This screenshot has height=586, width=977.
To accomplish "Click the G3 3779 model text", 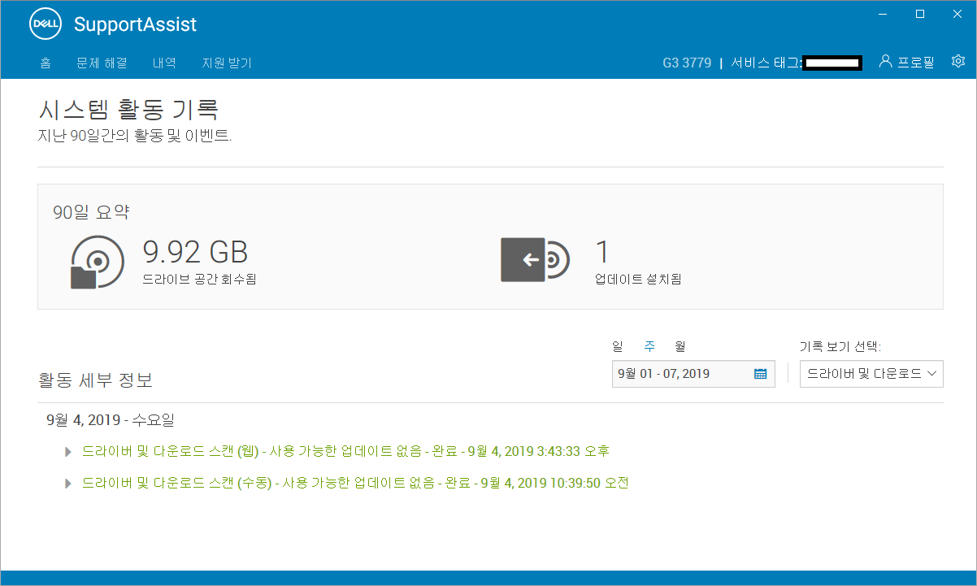I will [x=687, y=63].
